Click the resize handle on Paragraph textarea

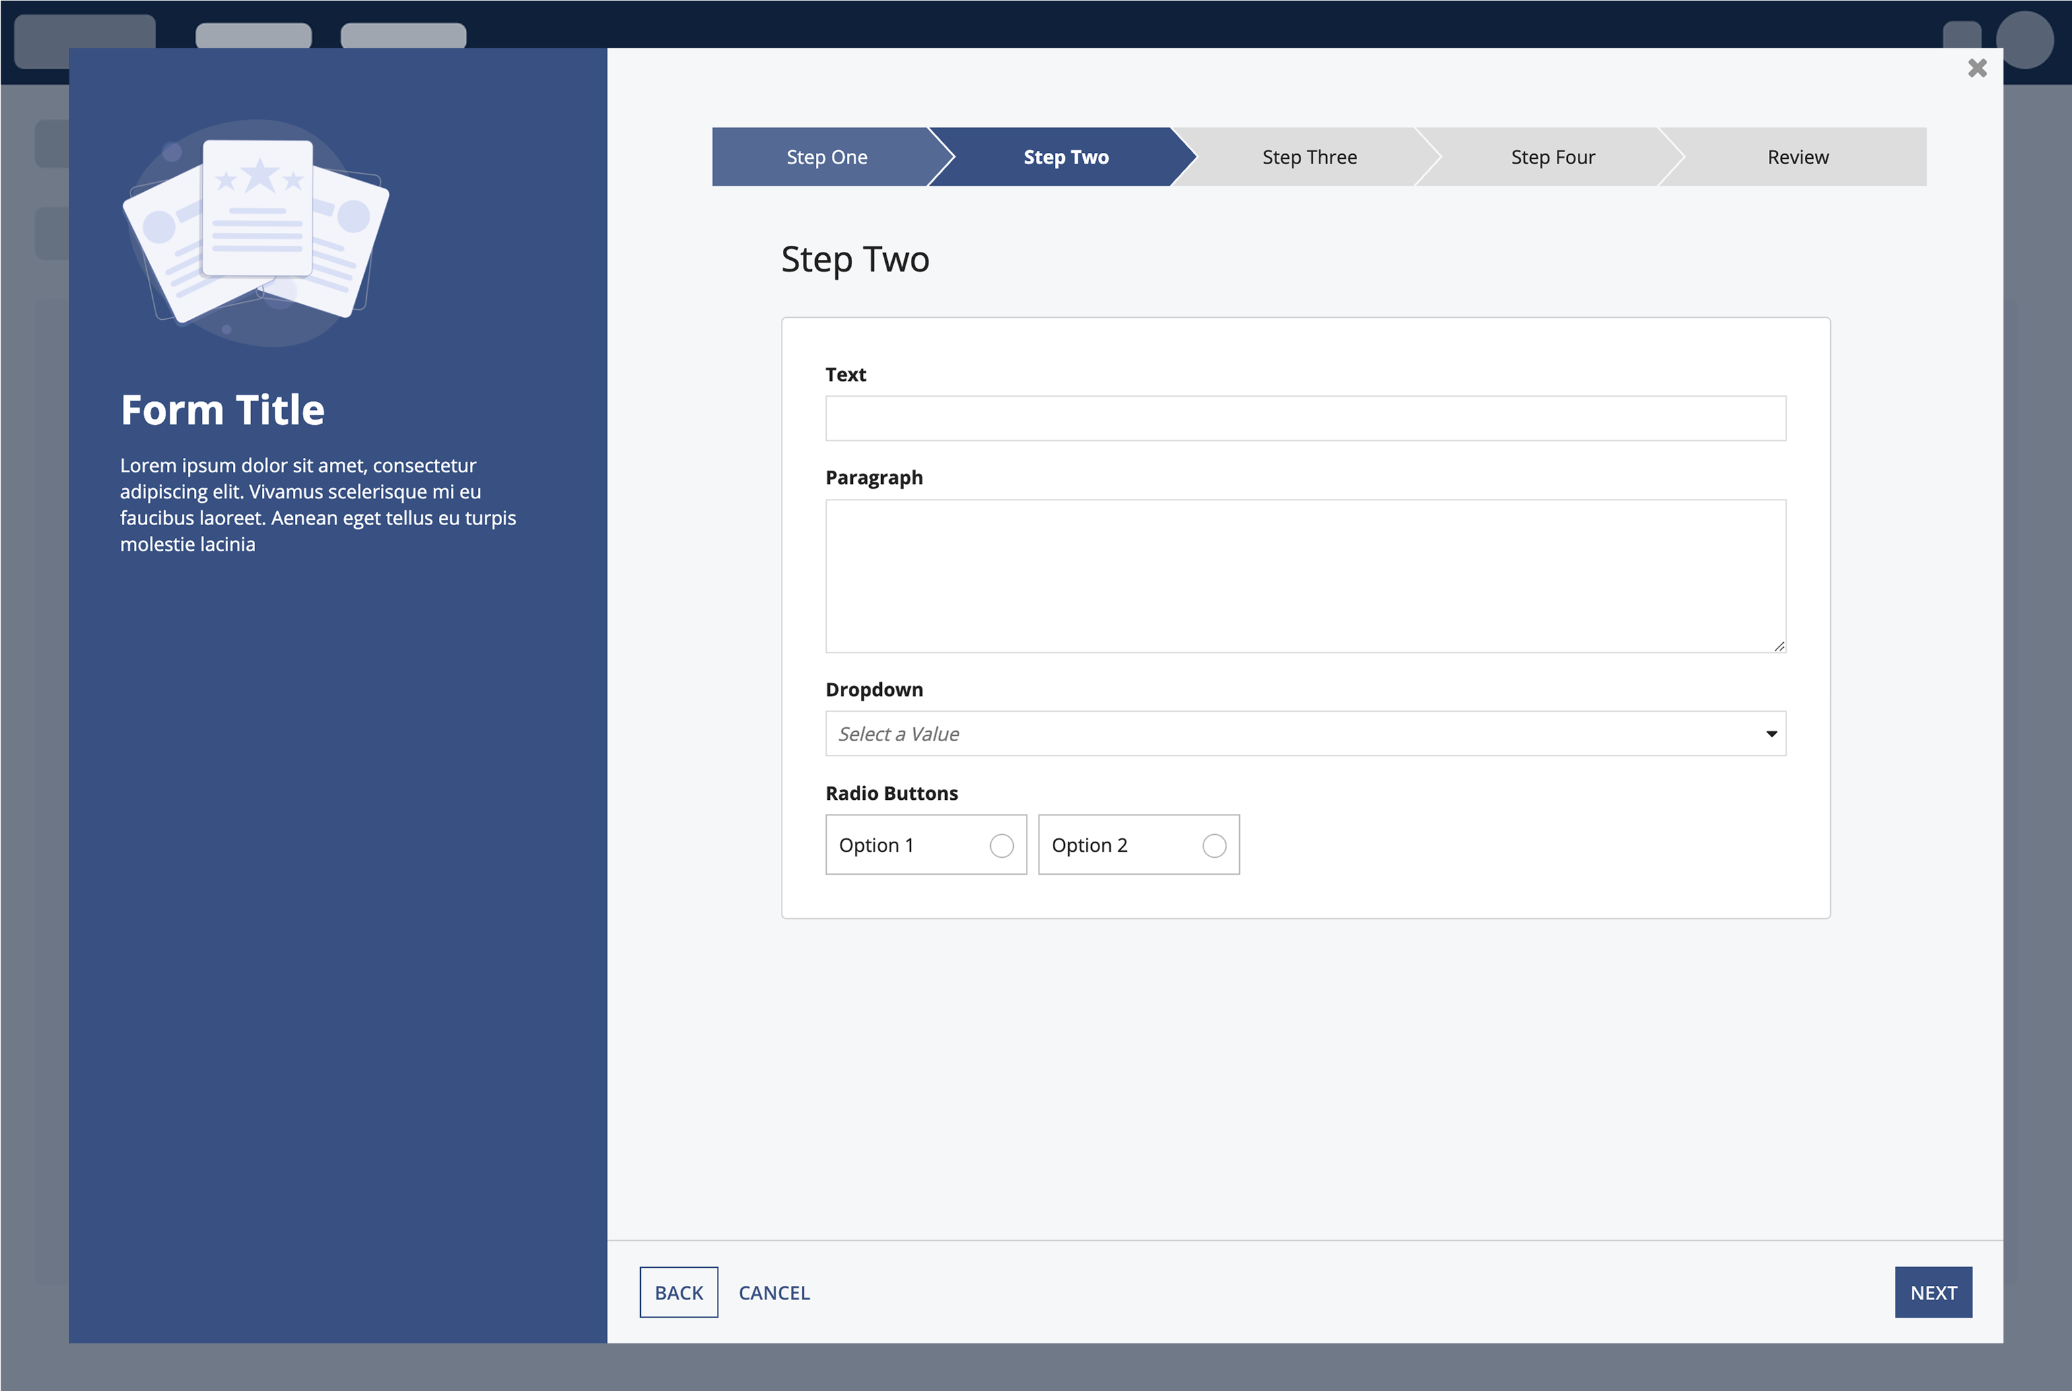tap(1779, 646)
